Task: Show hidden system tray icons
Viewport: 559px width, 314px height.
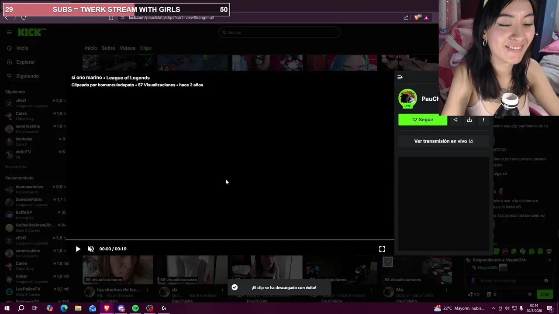Action: (x=494, y=308)
